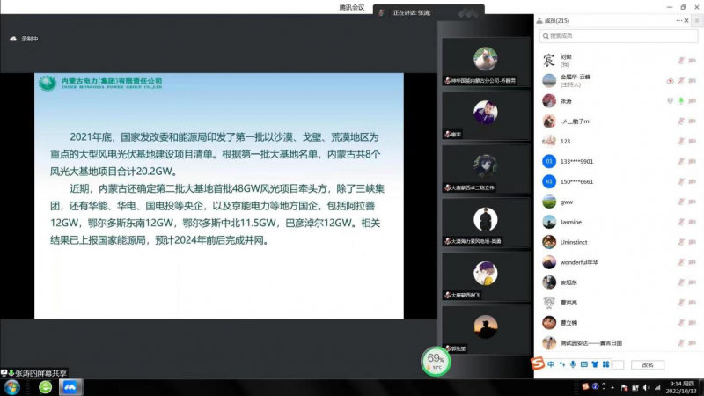This screenshot has width=704, height=396.
Task: Click the 69% floating performance ball
Action: coord(436,361)
